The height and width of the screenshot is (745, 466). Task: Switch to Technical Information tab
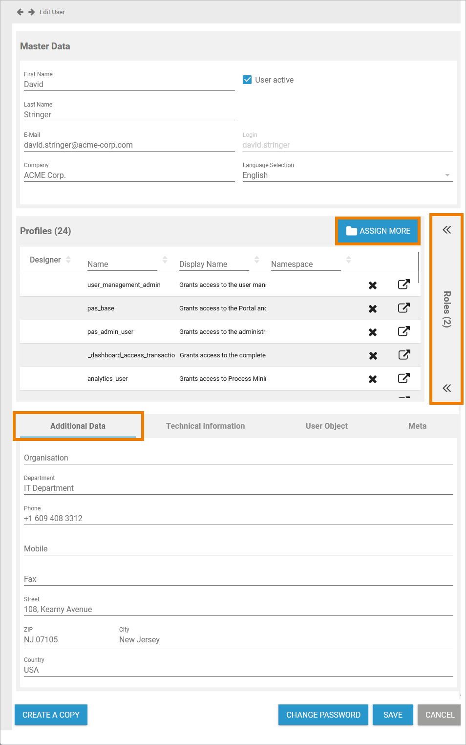click(x=206, y=426)
